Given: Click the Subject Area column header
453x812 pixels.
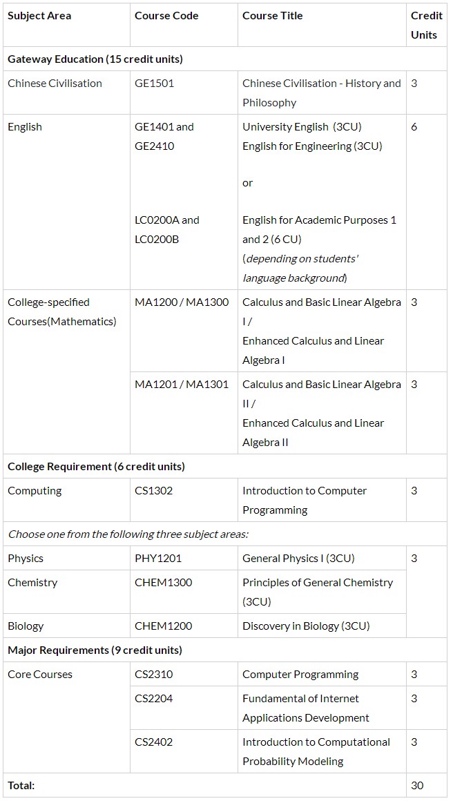Looking at the screenshot, I should [39, 16].
